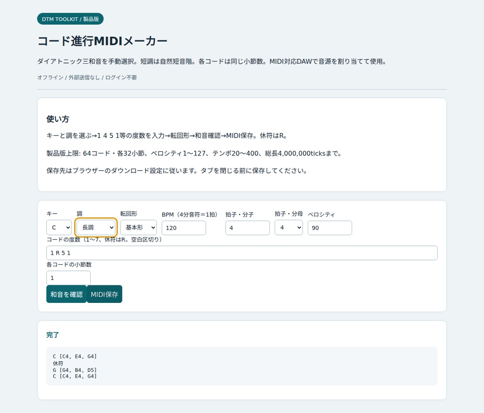484x413 pixels.
Task: Click the output line G [G4, B4, D5]
Action: click(75, 370)
